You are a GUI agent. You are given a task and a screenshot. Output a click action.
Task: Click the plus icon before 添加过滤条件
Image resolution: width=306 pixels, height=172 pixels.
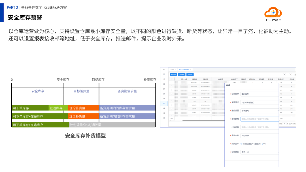pyautogui.click(x=241, y=144)
